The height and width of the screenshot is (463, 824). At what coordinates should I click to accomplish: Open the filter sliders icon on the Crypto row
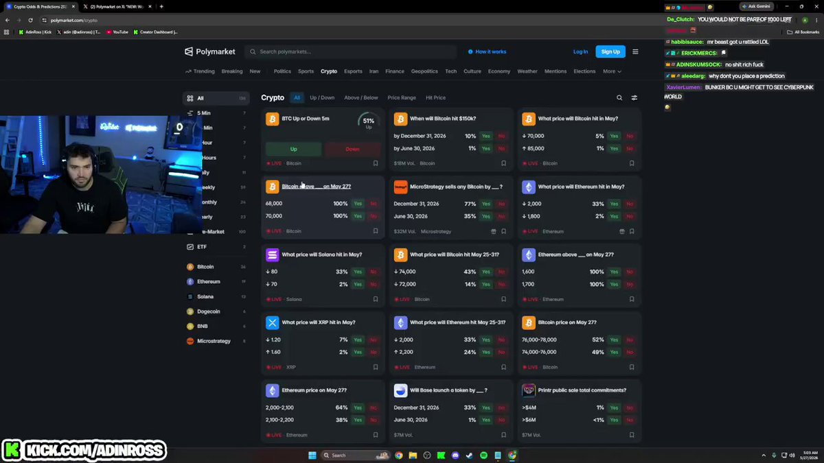[x=634, y=98]
